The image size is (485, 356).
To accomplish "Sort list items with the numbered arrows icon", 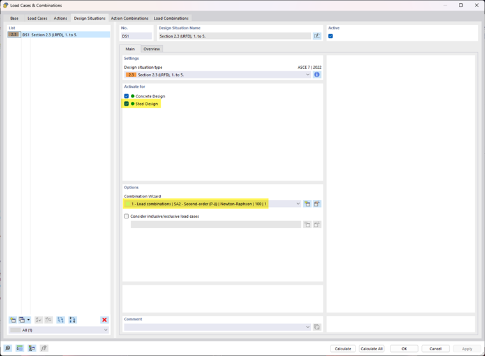I will (72, 320).
